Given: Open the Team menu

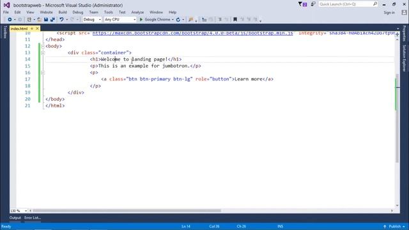Looking at the screenshot, I should (94, 12).
